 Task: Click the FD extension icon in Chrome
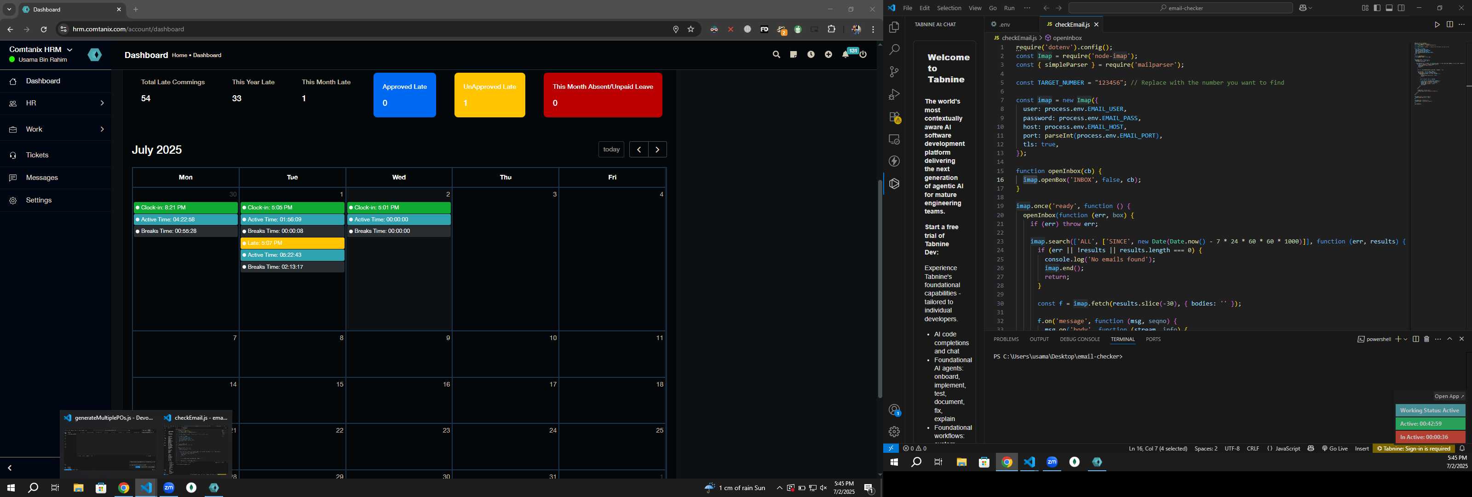764,29
